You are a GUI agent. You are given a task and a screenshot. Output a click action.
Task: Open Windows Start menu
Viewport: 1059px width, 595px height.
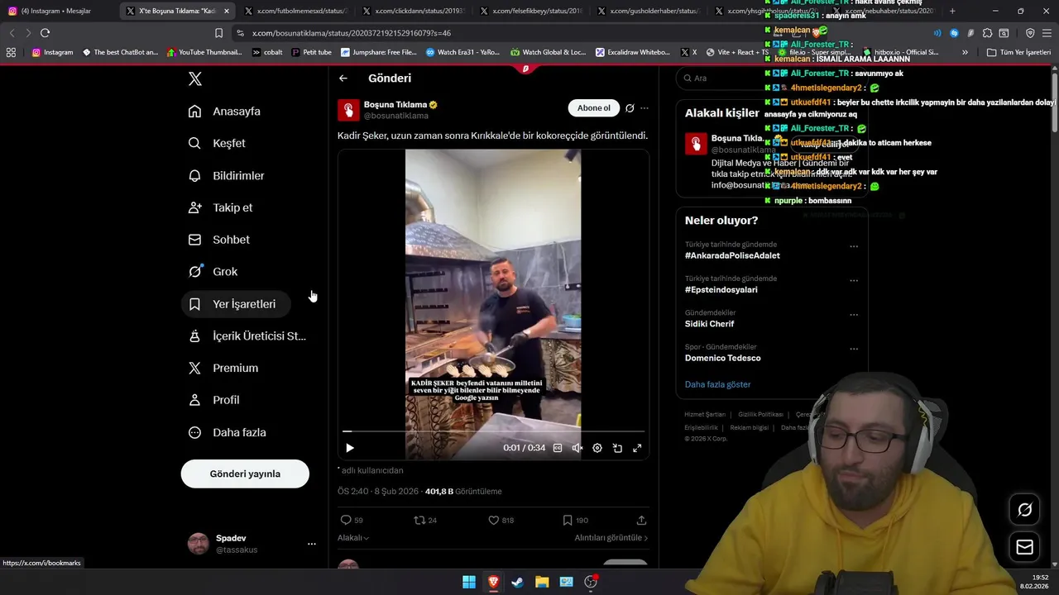click(469, 582)
